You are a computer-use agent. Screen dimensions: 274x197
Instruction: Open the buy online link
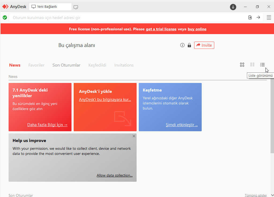tap(197, 29)
